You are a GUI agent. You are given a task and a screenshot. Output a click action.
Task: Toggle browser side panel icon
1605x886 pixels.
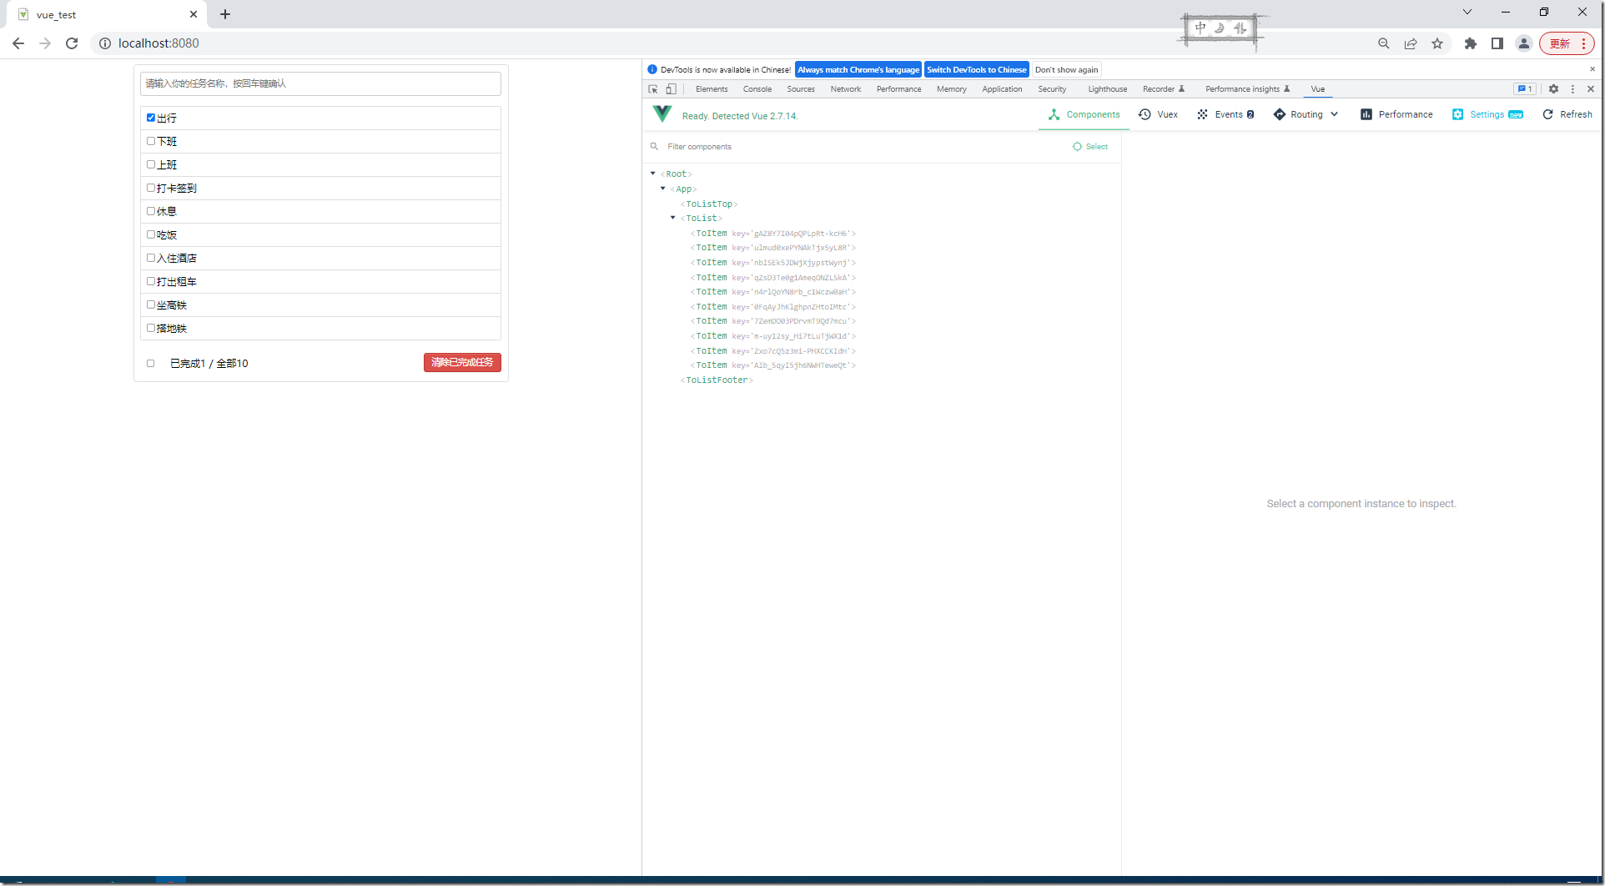click(x=1497, y=43)
